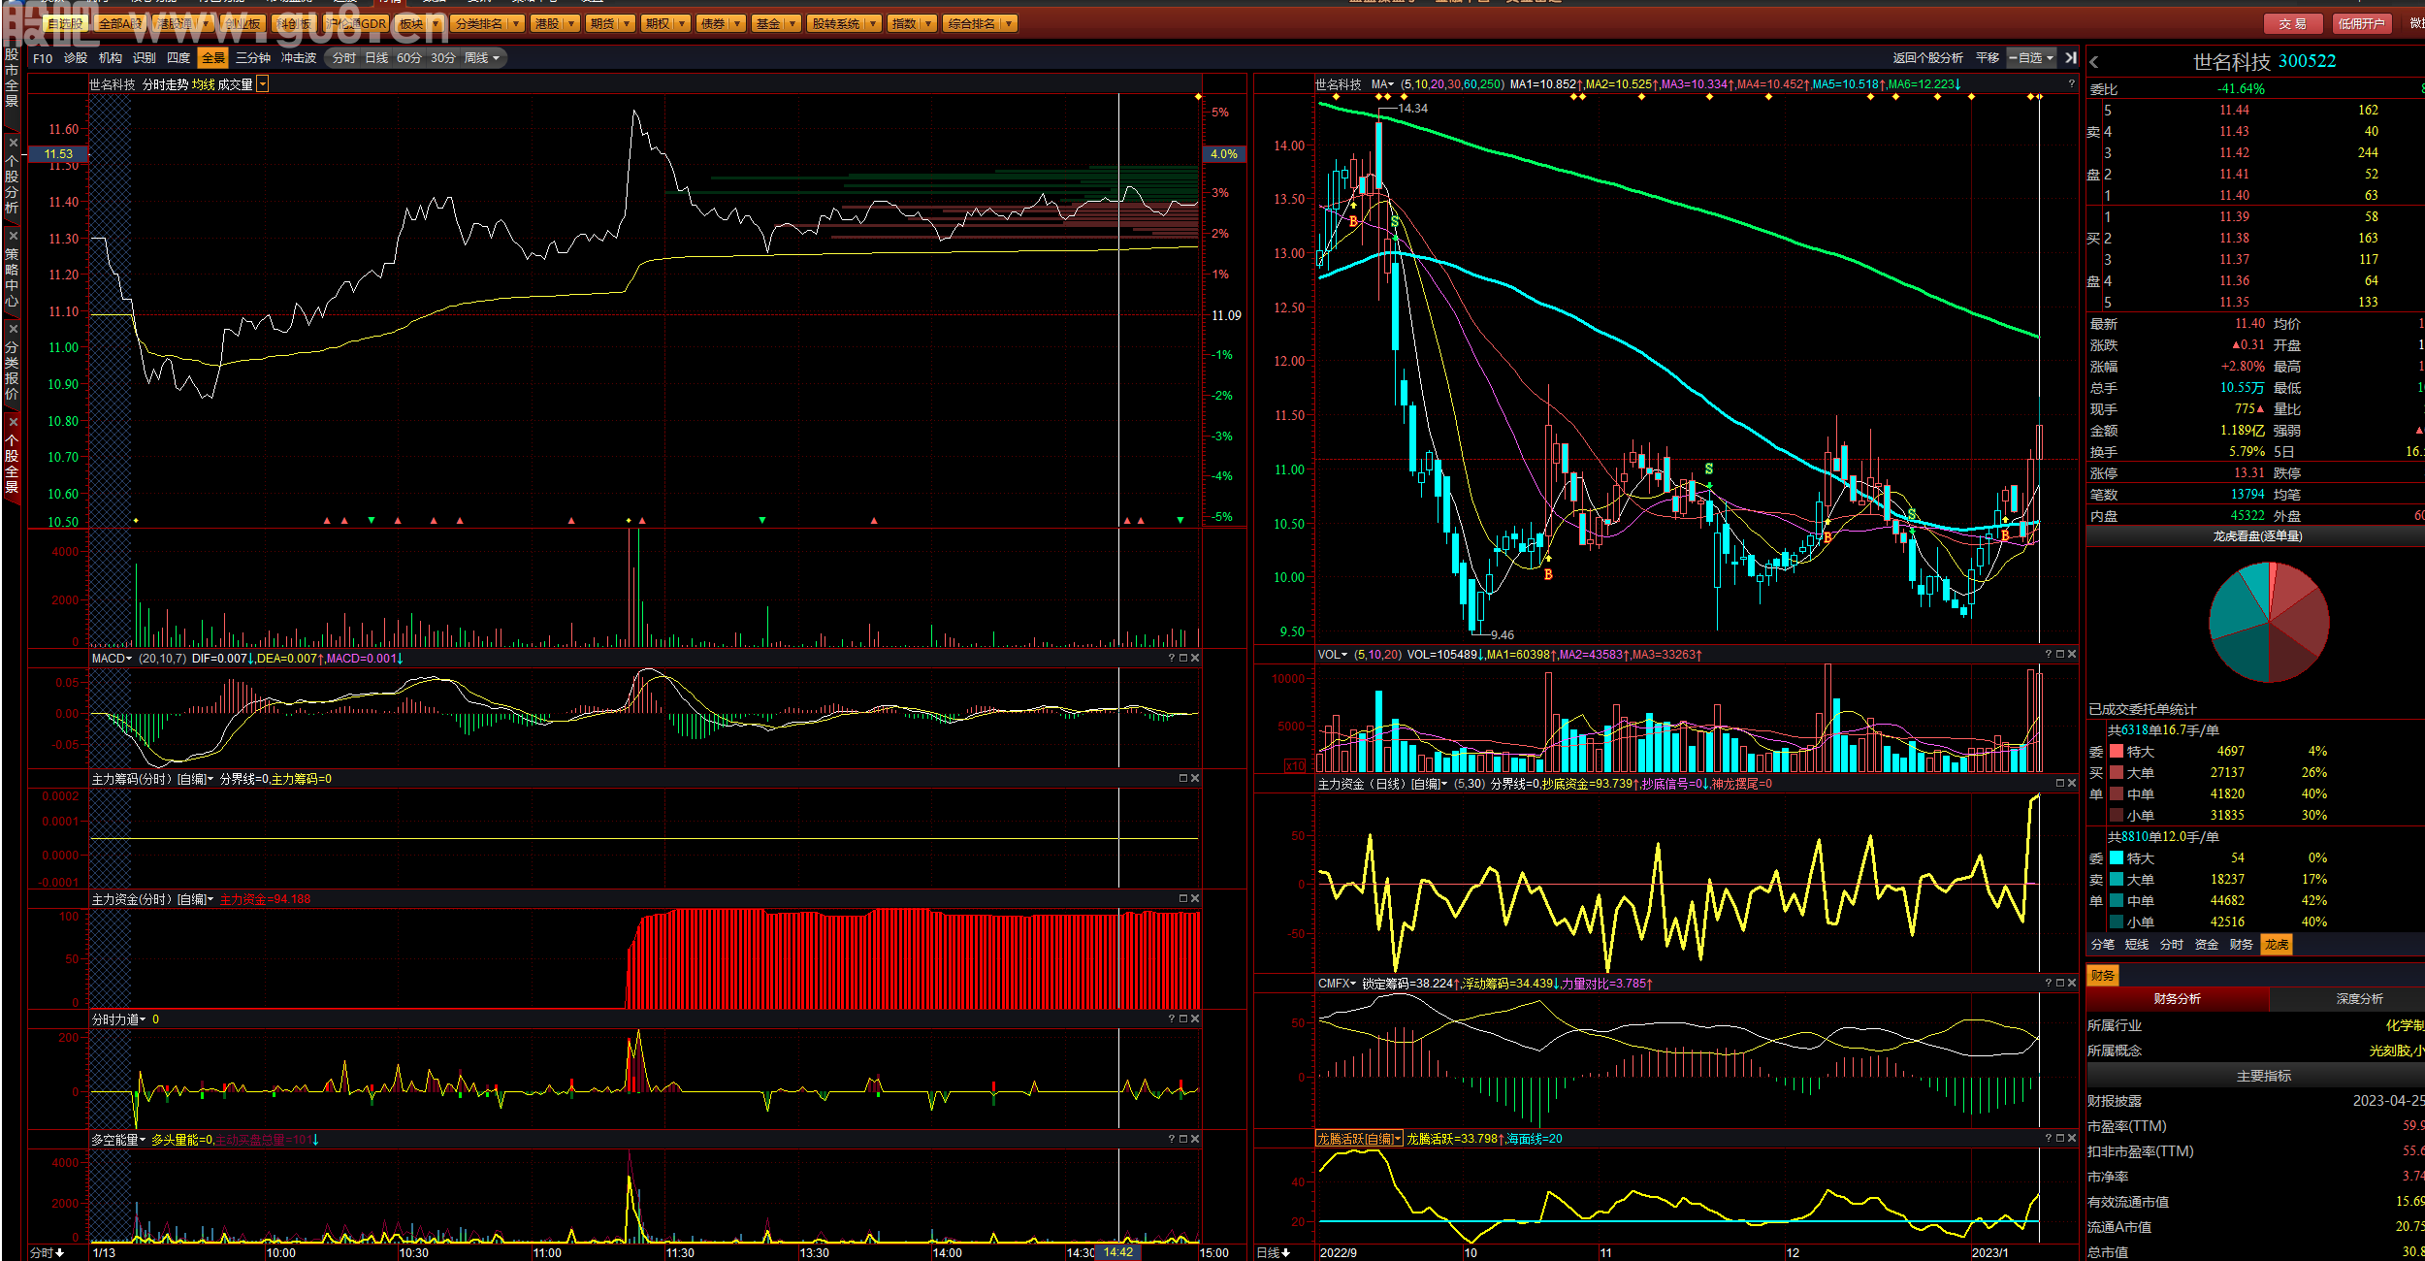2425x1261 pixels.
Task: Close the MACD indicator panel
Action: tap(1195, 658)
